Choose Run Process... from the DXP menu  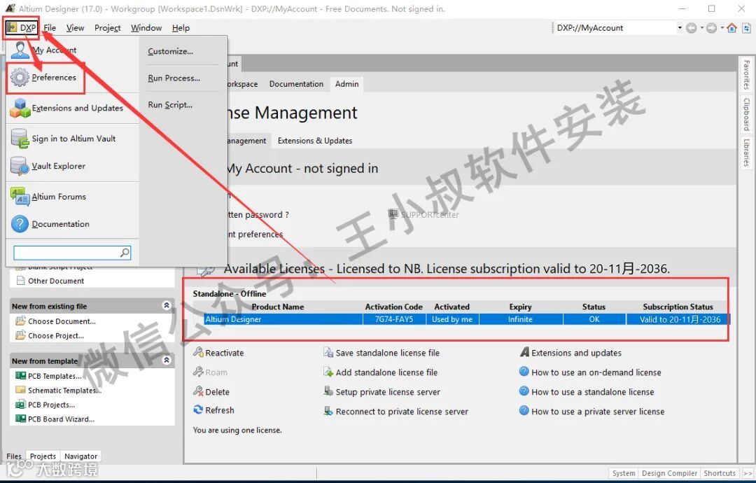pyautogui.click(x=174, y=78)
